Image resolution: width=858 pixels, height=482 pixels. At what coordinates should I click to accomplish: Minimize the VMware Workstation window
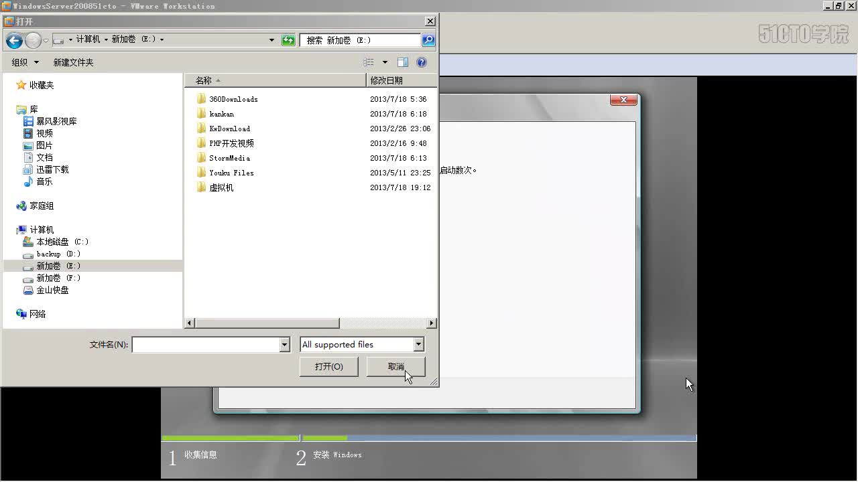coord(828,5)
